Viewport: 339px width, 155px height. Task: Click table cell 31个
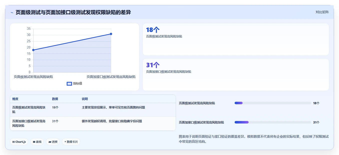pyautogui.click(x=55, y=121)
